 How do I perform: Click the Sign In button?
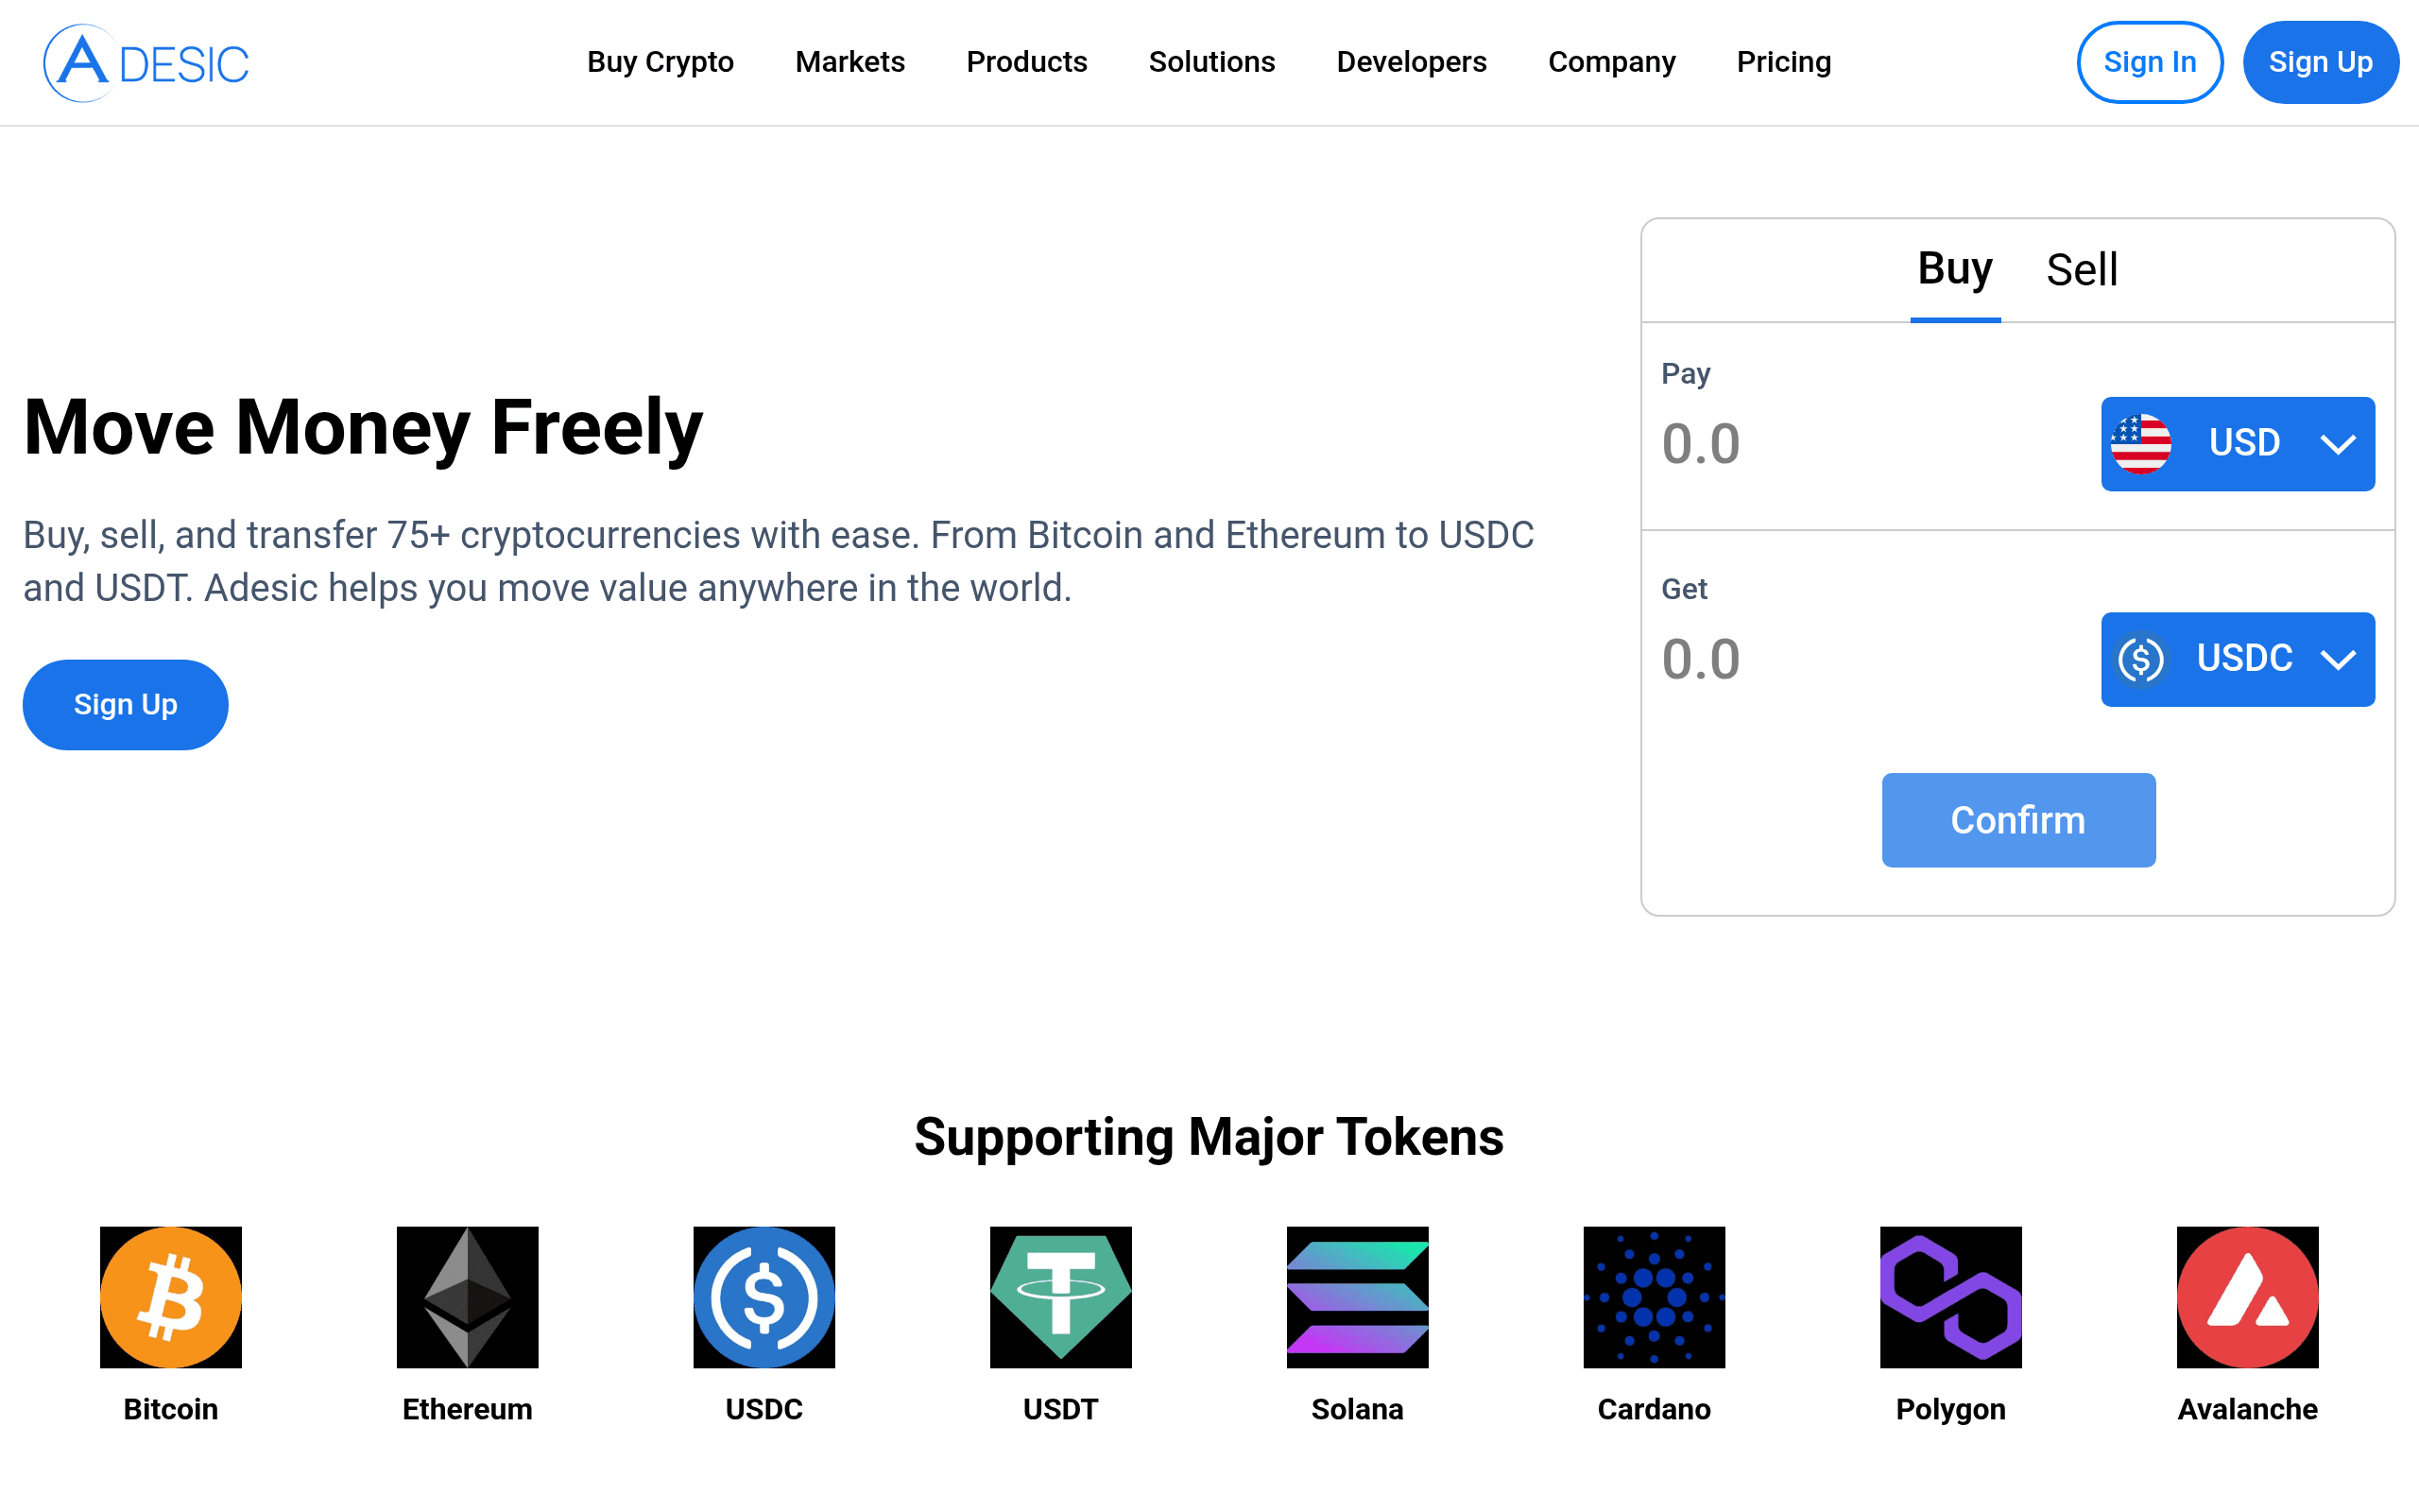[x=2149, y=62]
